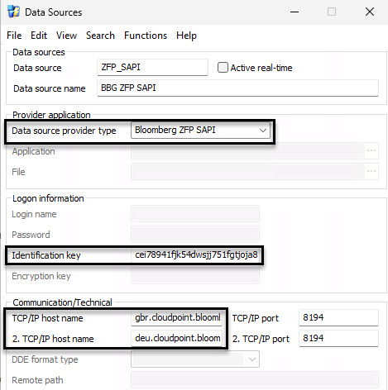Click the disabled maximize window button
This screenshot has width=388, height=390.
(x=332, y=12)
